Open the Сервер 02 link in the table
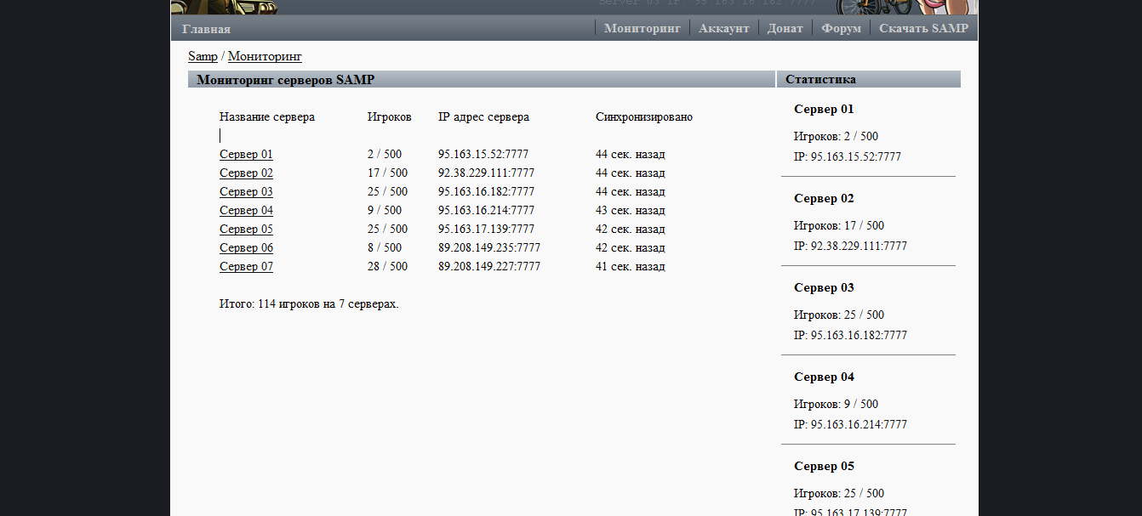Viewport: 1142px width, 516px height. pos(246,173)
